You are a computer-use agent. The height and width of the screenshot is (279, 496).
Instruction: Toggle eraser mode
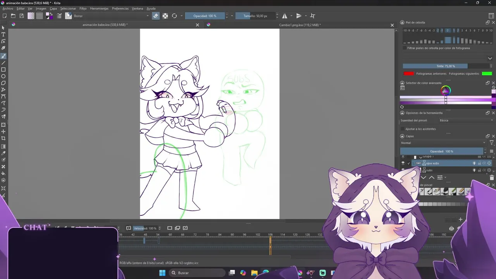(x=156, y=16)
